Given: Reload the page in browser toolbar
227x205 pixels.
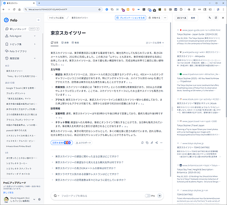Looking at the screenshot, I should pos(14,10).
